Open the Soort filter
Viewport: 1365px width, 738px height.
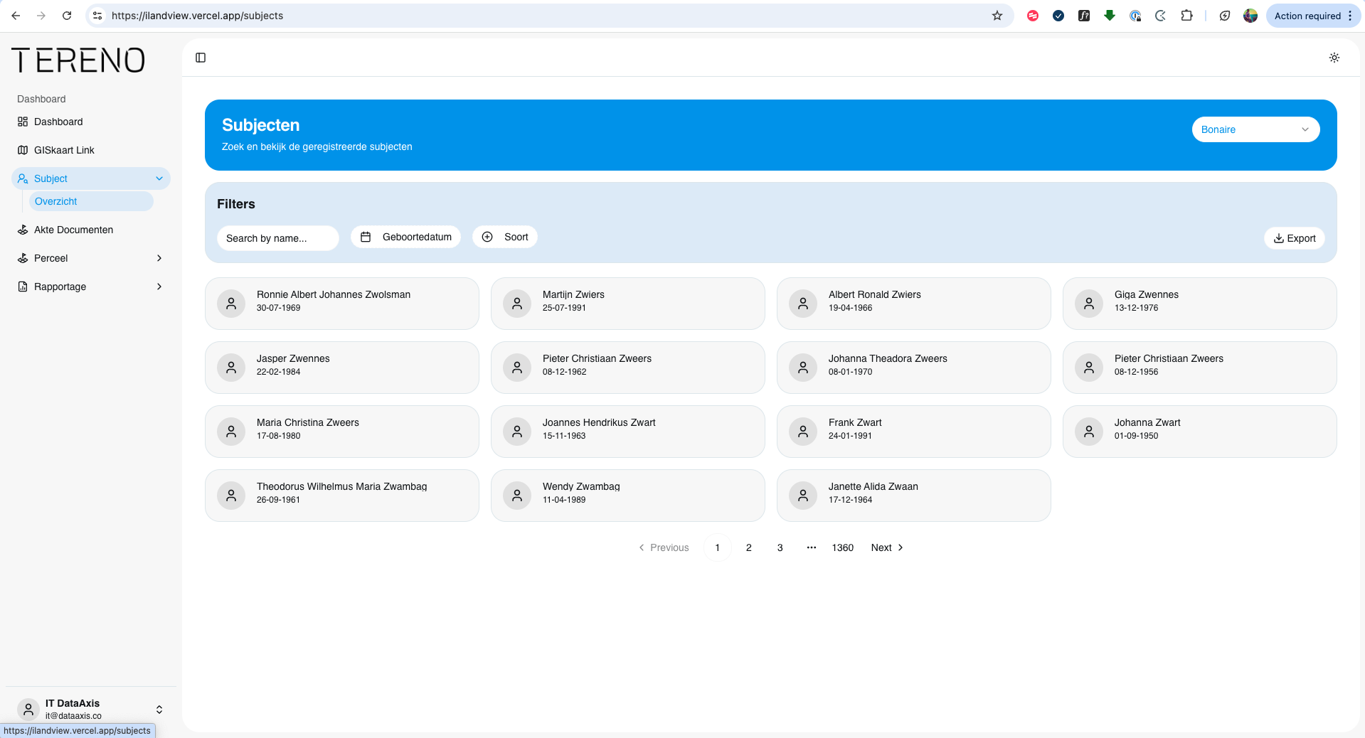coord(505,237)
